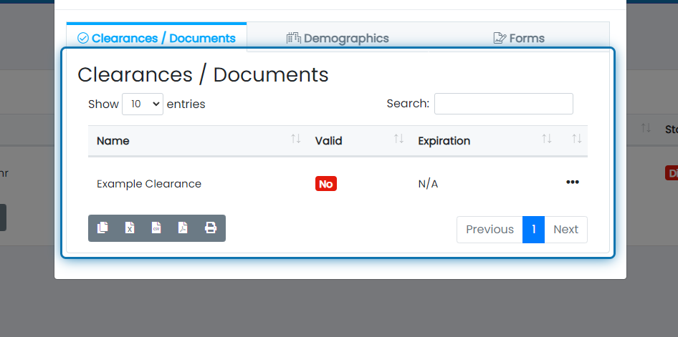Export table as PDF
Image resolution: width=678 pixels, height=337 pixels.
183,228
